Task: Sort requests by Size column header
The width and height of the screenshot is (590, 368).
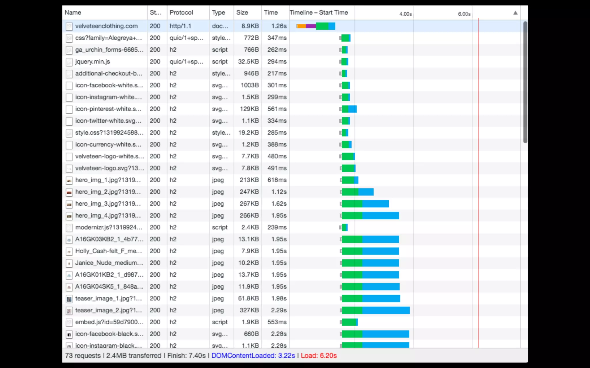Action: tap(242, 13)
